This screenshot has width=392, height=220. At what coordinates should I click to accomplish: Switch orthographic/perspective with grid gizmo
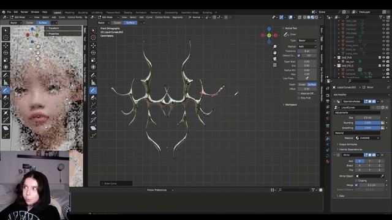point(275,65)
